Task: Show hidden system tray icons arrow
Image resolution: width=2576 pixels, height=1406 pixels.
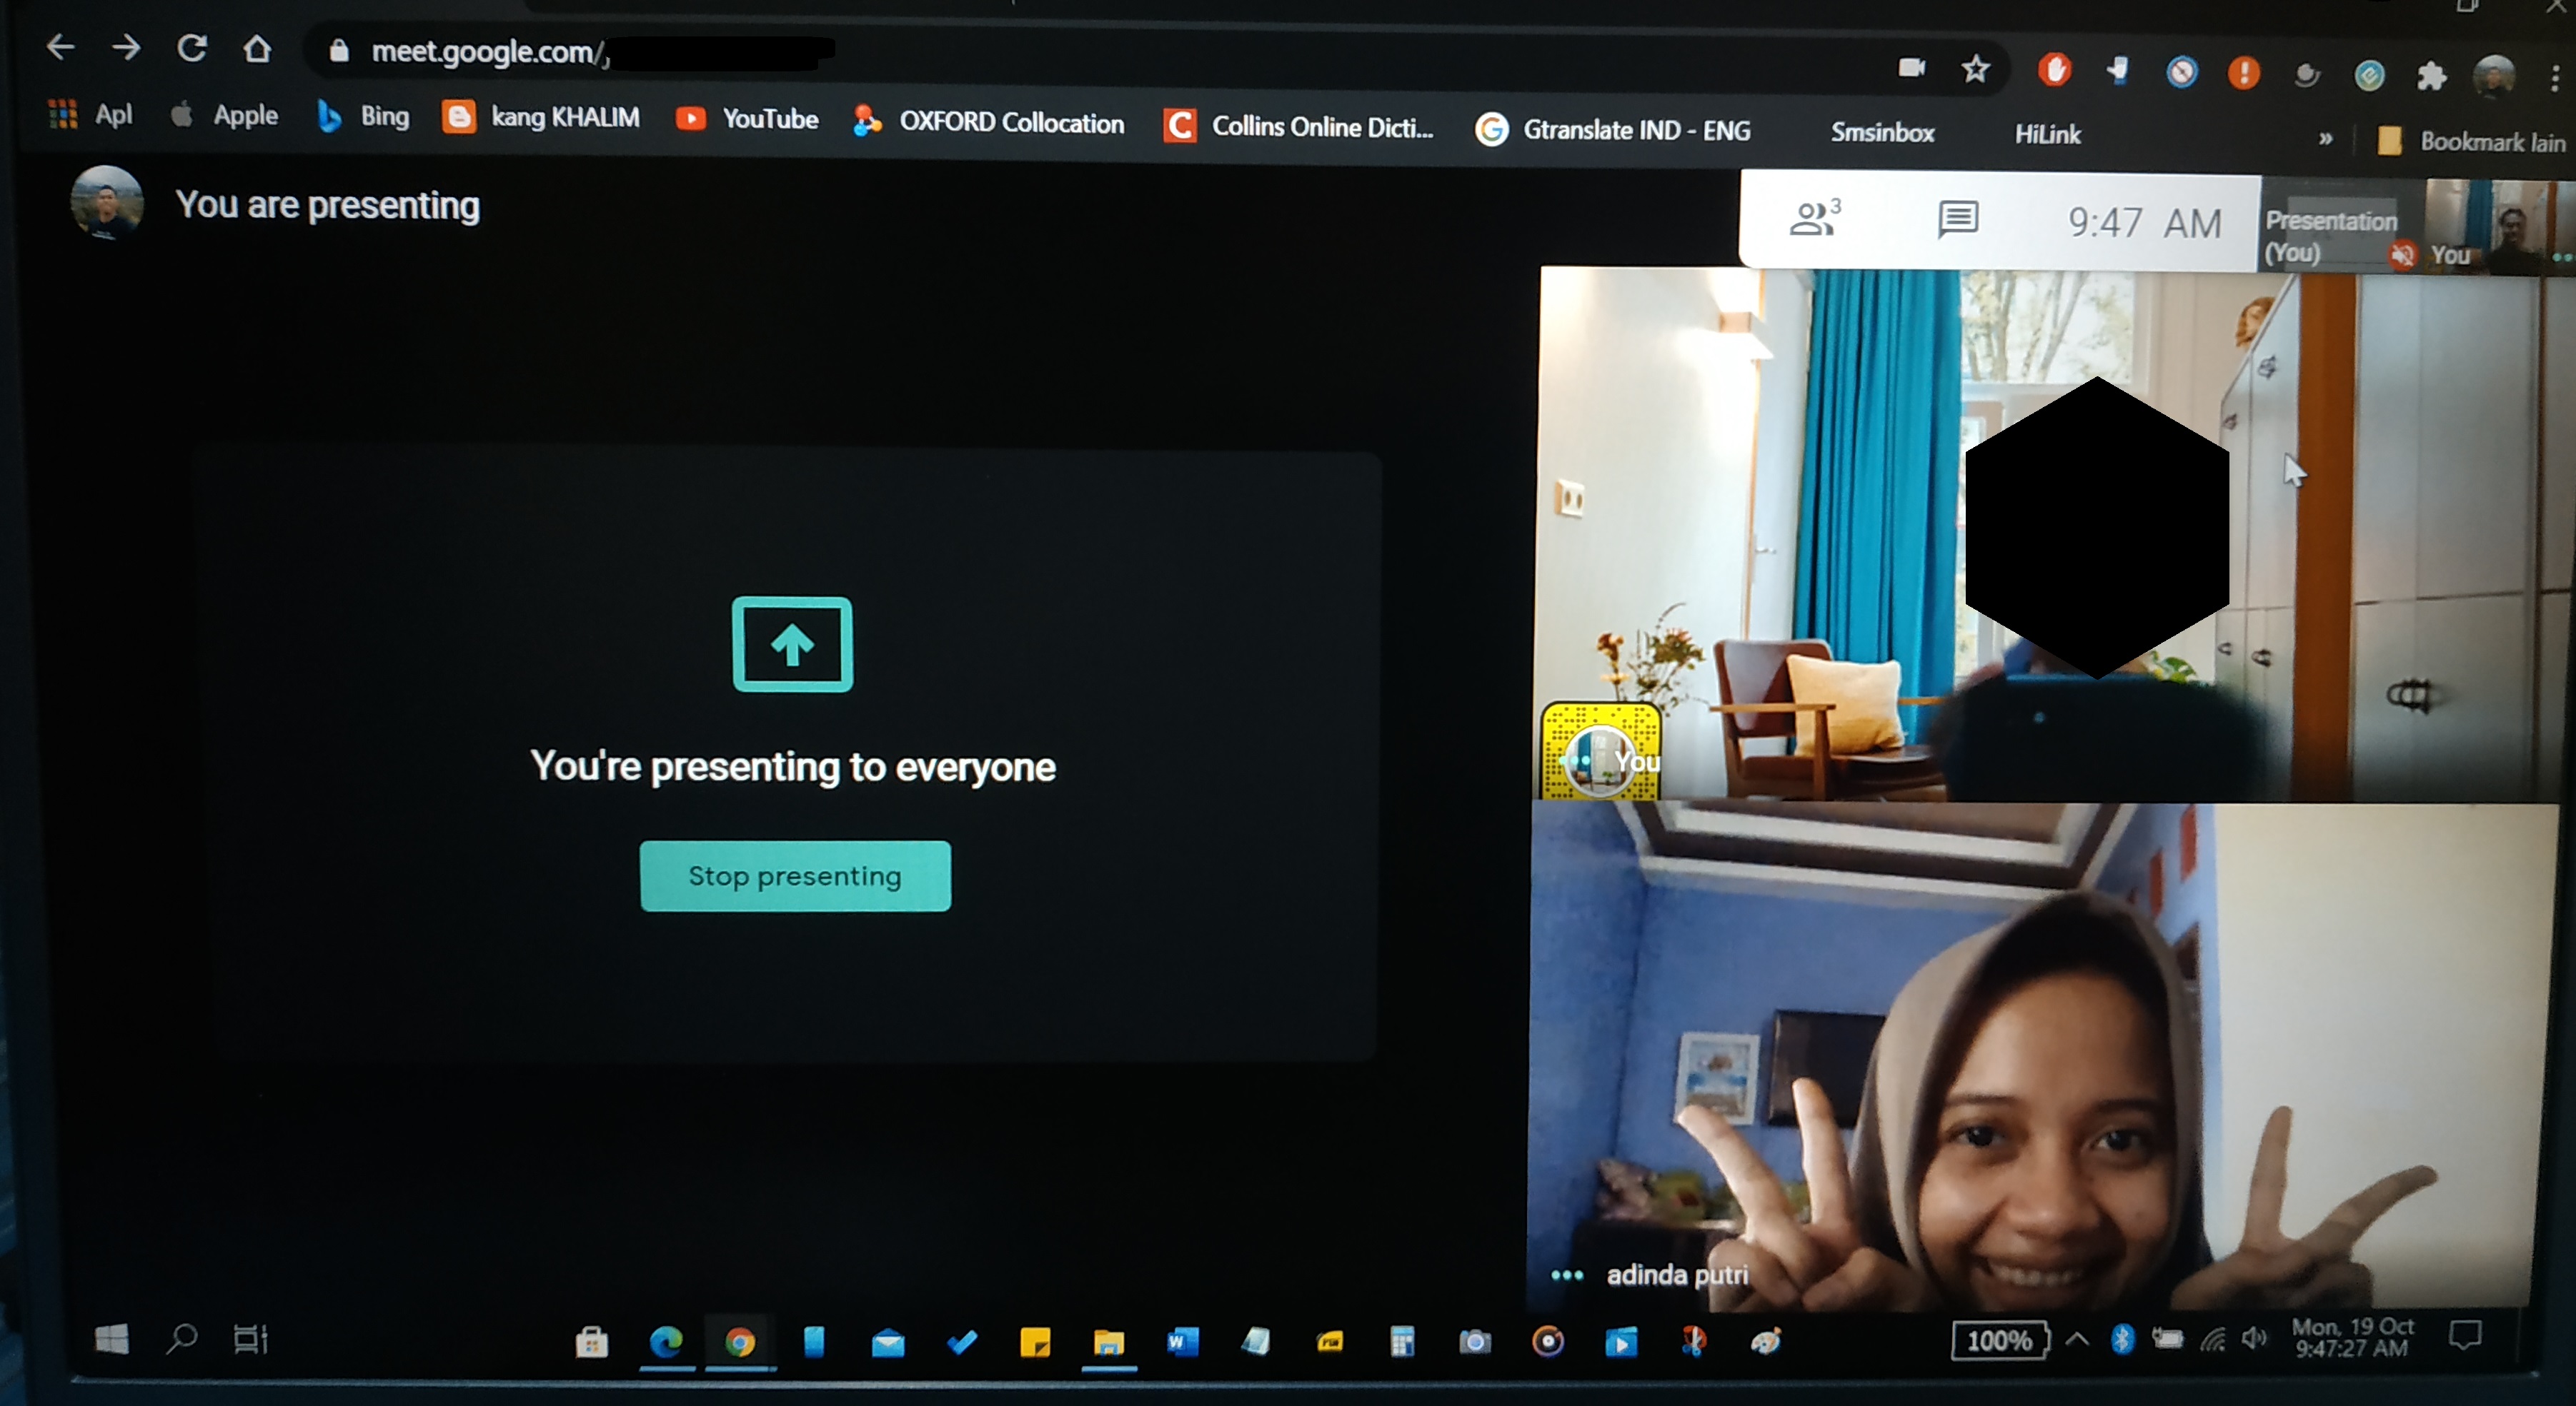Action: click(x=2077, y=1338)
